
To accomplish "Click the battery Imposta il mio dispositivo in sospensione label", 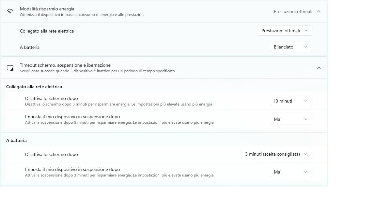I will [72, 169].
